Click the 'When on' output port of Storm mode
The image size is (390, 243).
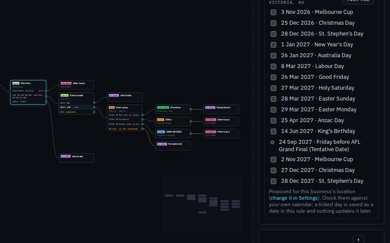94,103
